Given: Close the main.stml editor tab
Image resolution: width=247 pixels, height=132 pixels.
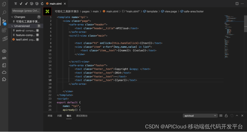Looking at the screenshot, I should [x=65, y=4].
